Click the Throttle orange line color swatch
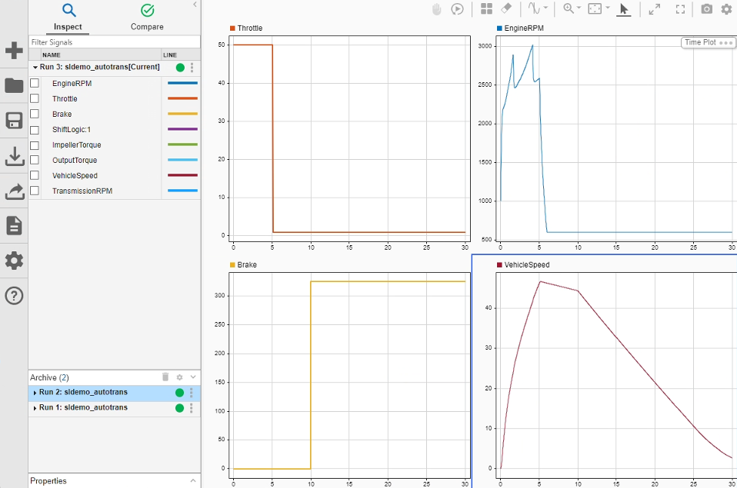The height and width of the screenshot is (488, 737). (182, 98)
